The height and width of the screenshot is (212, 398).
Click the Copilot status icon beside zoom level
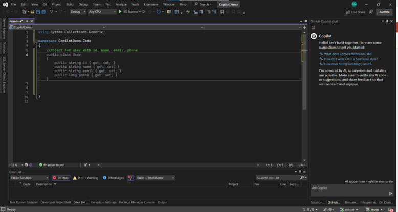point(26,165)
